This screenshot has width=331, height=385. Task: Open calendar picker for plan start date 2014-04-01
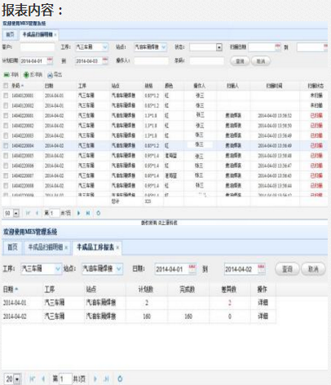pos(50,60)
